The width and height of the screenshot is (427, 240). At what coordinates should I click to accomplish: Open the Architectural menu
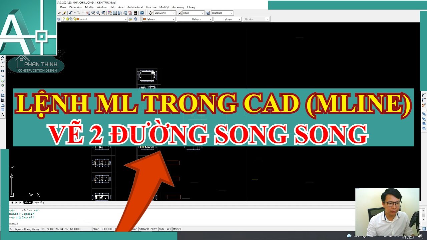(135, 7)
